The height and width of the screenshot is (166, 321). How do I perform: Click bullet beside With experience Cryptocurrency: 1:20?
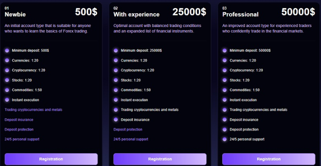pyautogui.click(x=116, y=70)
